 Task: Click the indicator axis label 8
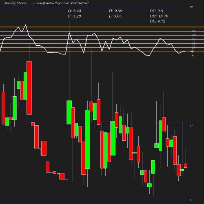click(193, 56)
